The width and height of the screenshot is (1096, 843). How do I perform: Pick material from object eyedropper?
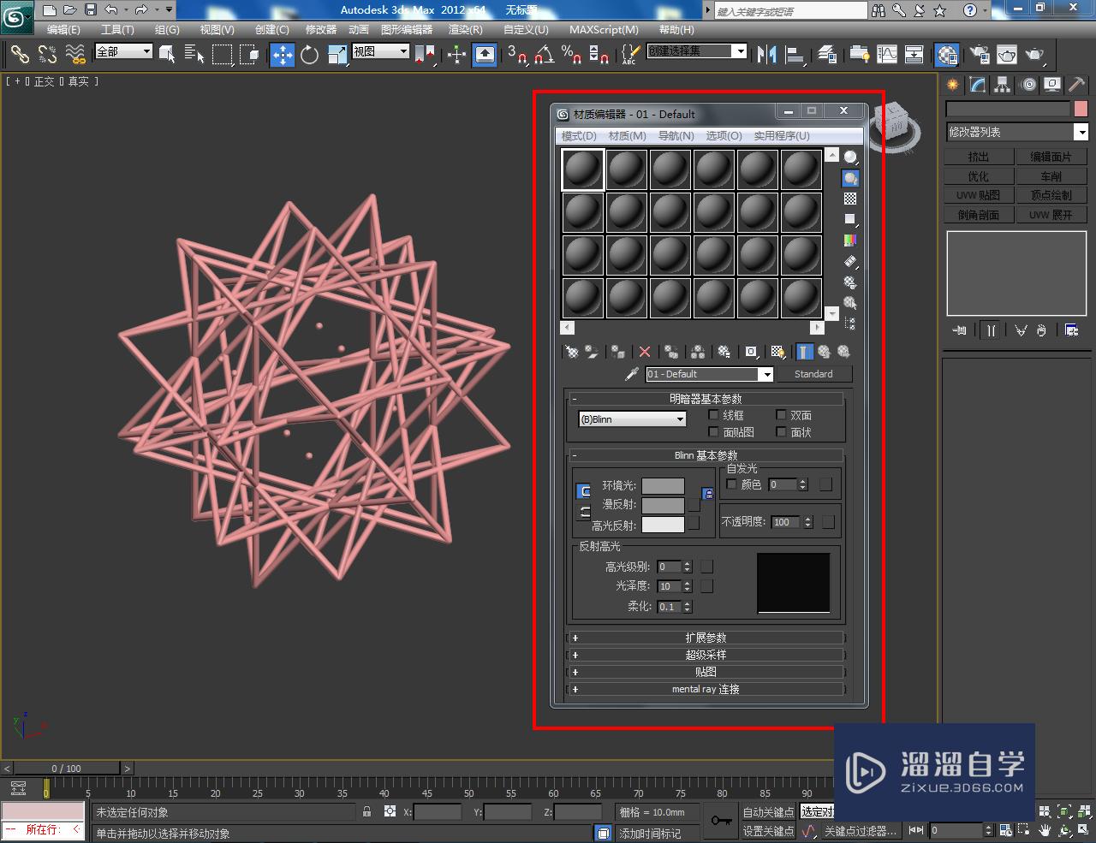(632, 374)
